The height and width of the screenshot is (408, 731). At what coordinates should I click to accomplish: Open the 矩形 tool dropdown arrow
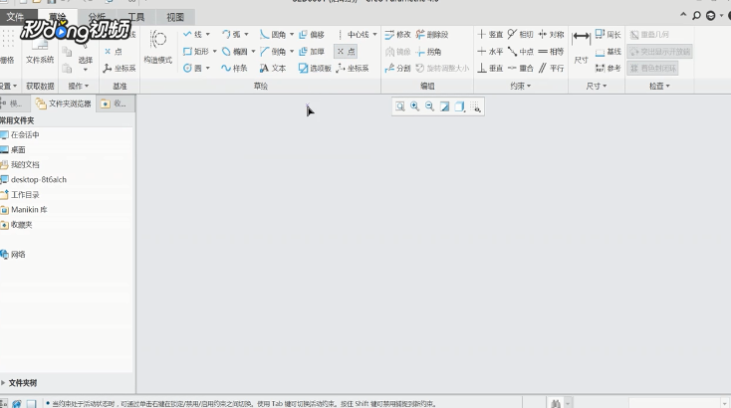tap(215, 51)
